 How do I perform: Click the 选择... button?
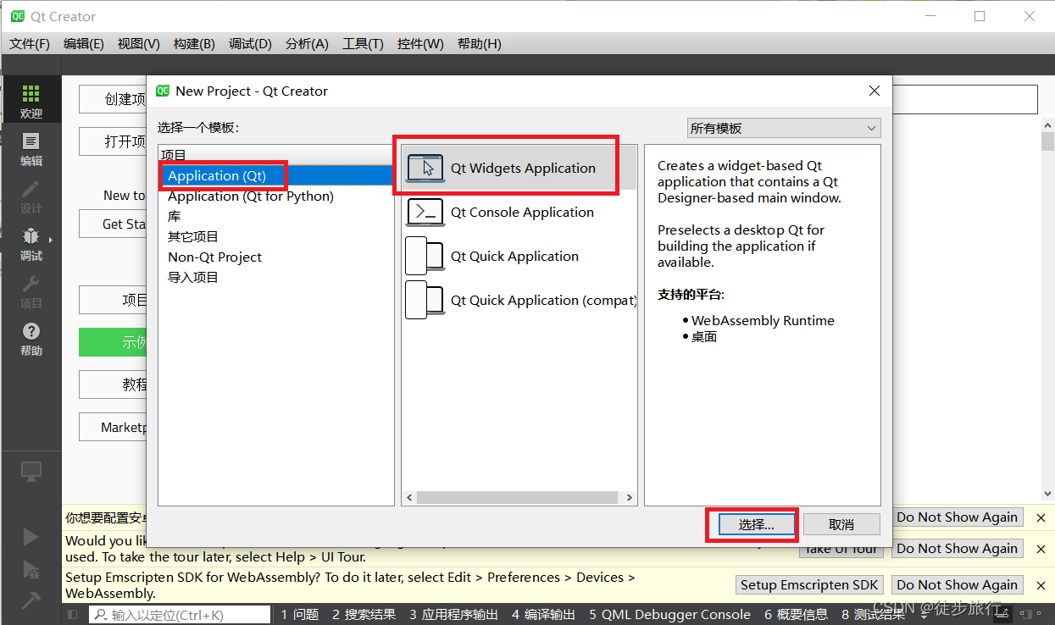pos(756,525)
